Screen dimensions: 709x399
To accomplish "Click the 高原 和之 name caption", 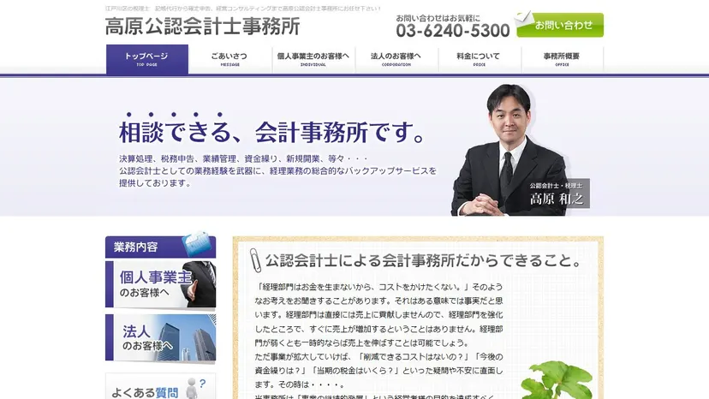I will coord(557,198).
